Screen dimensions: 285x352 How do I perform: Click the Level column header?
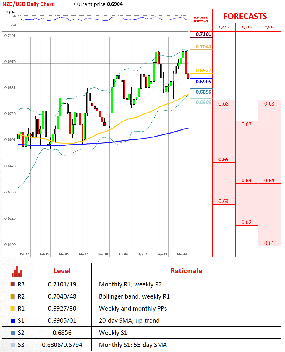coord(62,271)
